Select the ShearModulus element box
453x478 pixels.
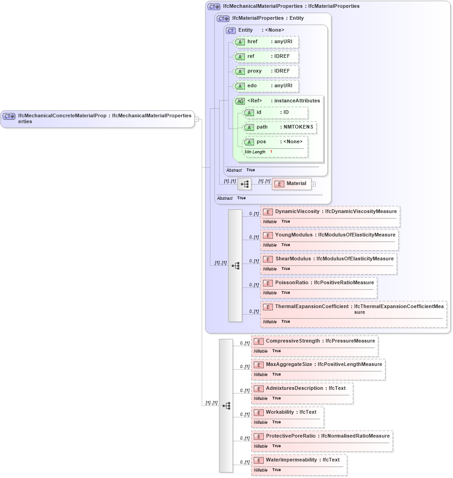(328, 263)
